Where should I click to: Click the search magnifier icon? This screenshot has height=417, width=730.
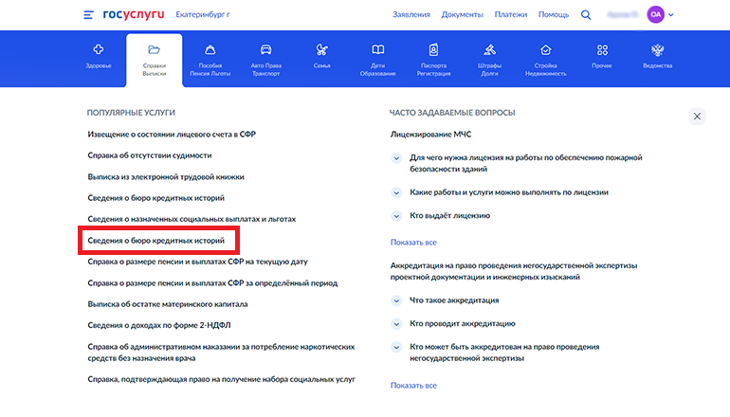[x=586, y=15]
